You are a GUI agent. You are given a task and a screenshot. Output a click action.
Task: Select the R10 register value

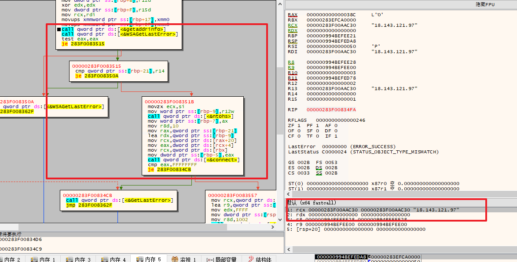331,73
